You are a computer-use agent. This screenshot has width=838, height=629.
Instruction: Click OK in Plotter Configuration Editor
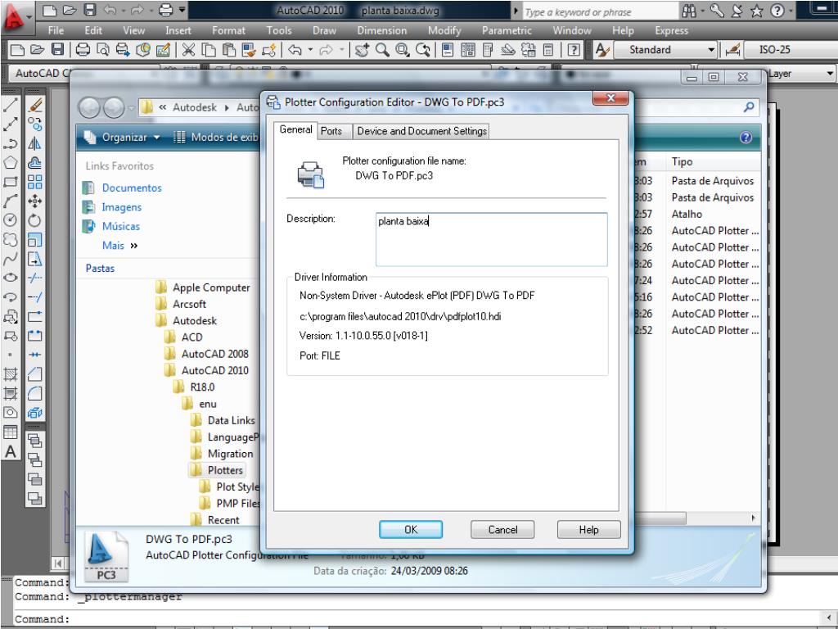(411, 530)
